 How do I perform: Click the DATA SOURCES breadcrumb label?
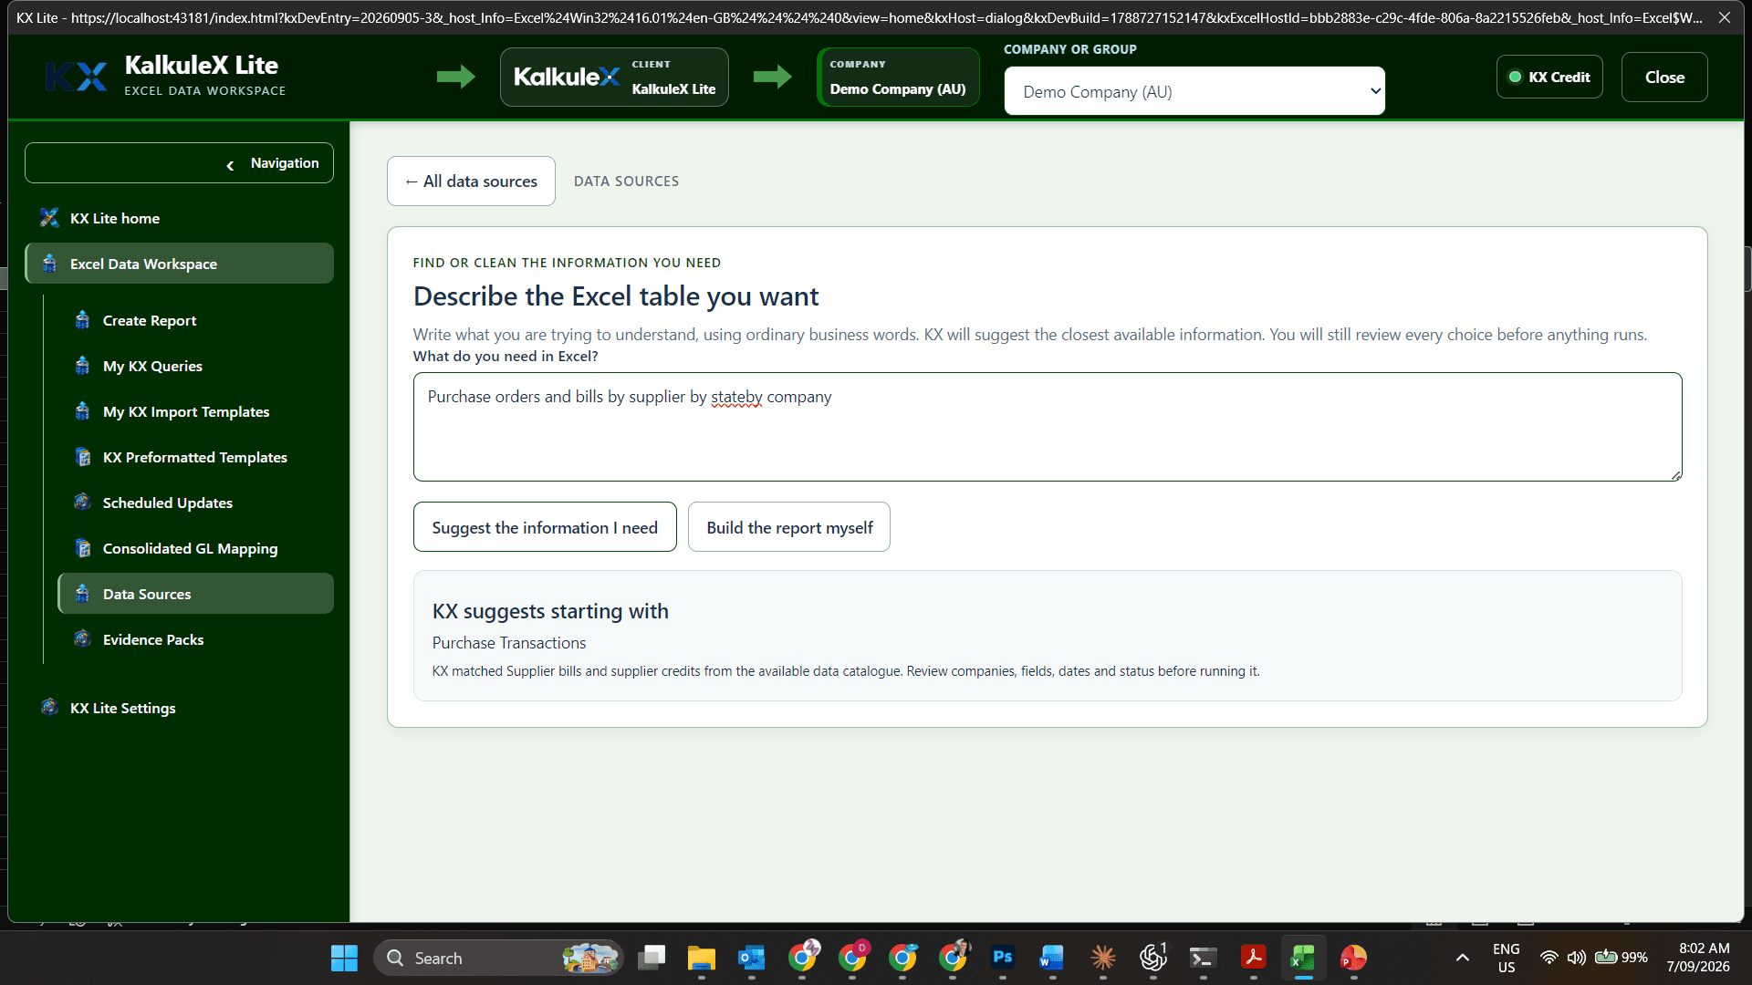626,181
